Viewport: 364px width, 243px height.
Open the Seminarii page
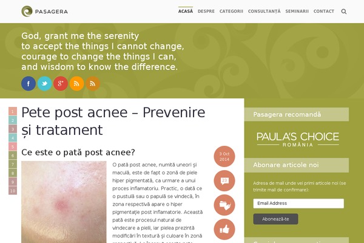coord(297,11)
